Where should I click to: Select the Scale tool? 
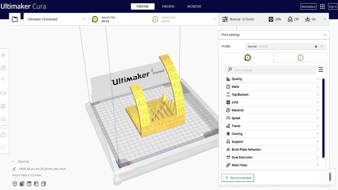click(x=3, y=68)
